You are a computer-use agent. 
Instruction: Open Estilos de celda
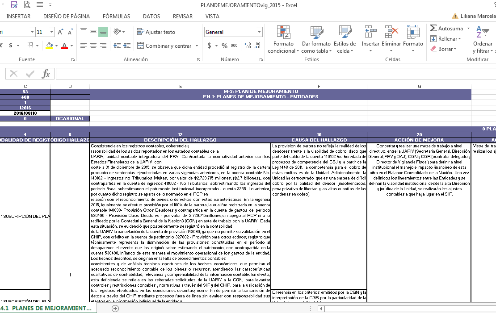pyautogui.click(x=345, y=39)
